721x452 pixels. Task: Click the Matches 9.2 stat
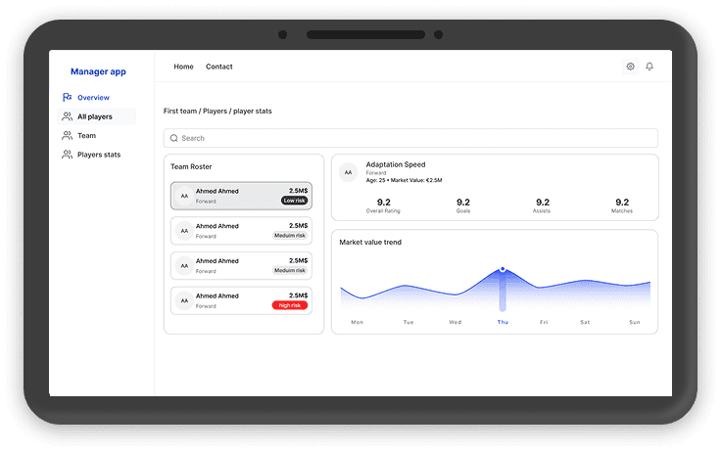click(x=622, y=205)
